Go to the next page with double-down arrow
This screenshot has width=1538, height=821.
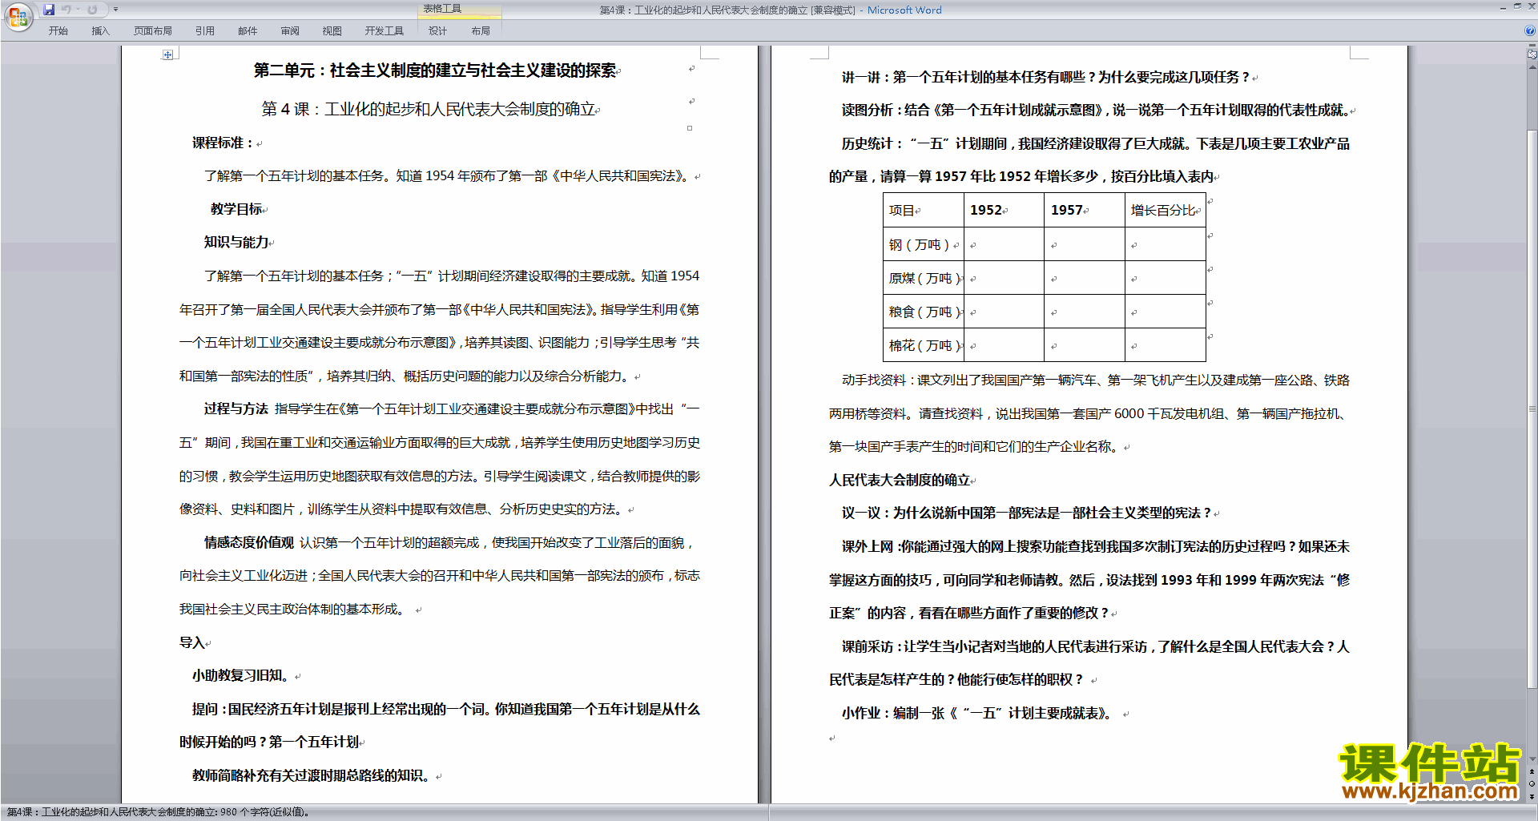pos(1532,797)
